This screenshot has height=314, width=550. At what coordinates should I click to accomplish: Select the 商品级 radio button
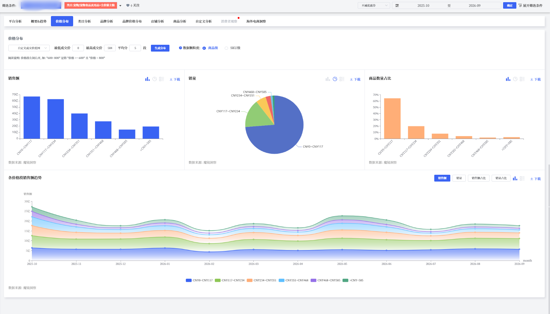click(204, 48)
